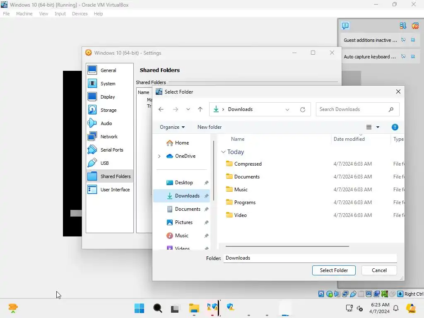
Task: Click the keyboard capture arrow icon
Action: click(400, 294)
